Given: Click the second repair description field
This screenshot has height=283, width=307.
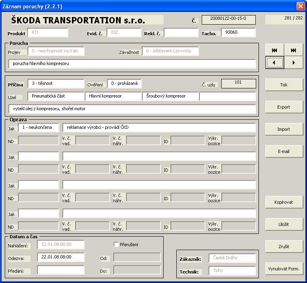Looking at the screenshot, I should point(159,156).
